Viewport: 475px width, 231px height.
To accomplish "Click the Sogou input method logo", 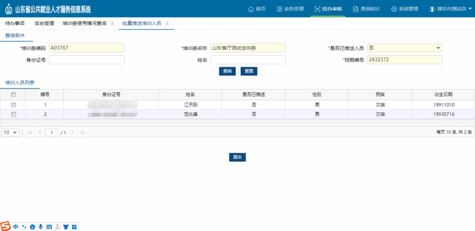I will (6, 227).
